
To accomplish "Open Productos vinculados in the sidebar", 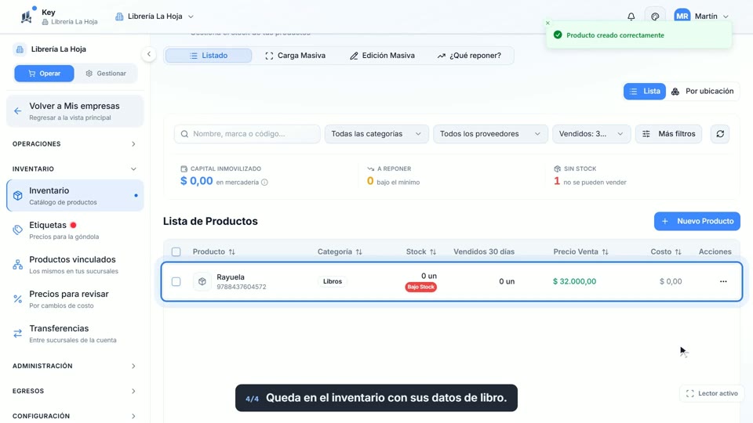I will [x=75, y=265].
